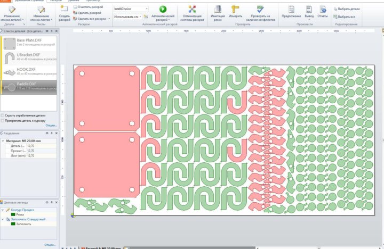Enable Прикрепить деталь к курсору checkbox

[x=3, y=120]
